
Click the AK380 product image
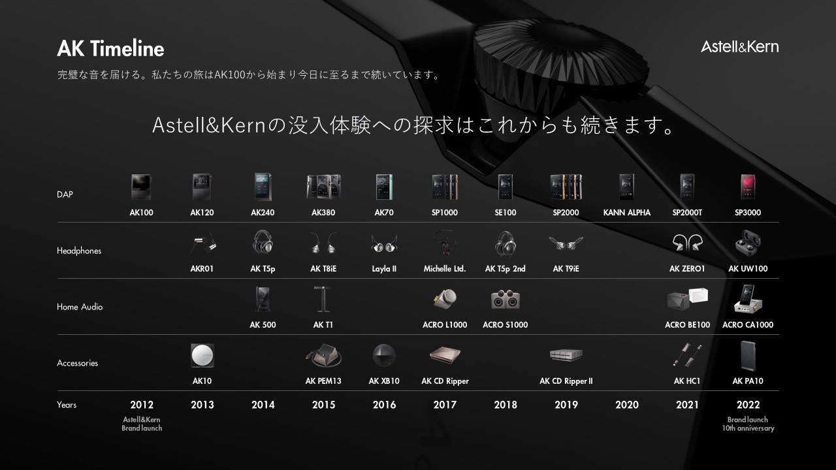323,187
